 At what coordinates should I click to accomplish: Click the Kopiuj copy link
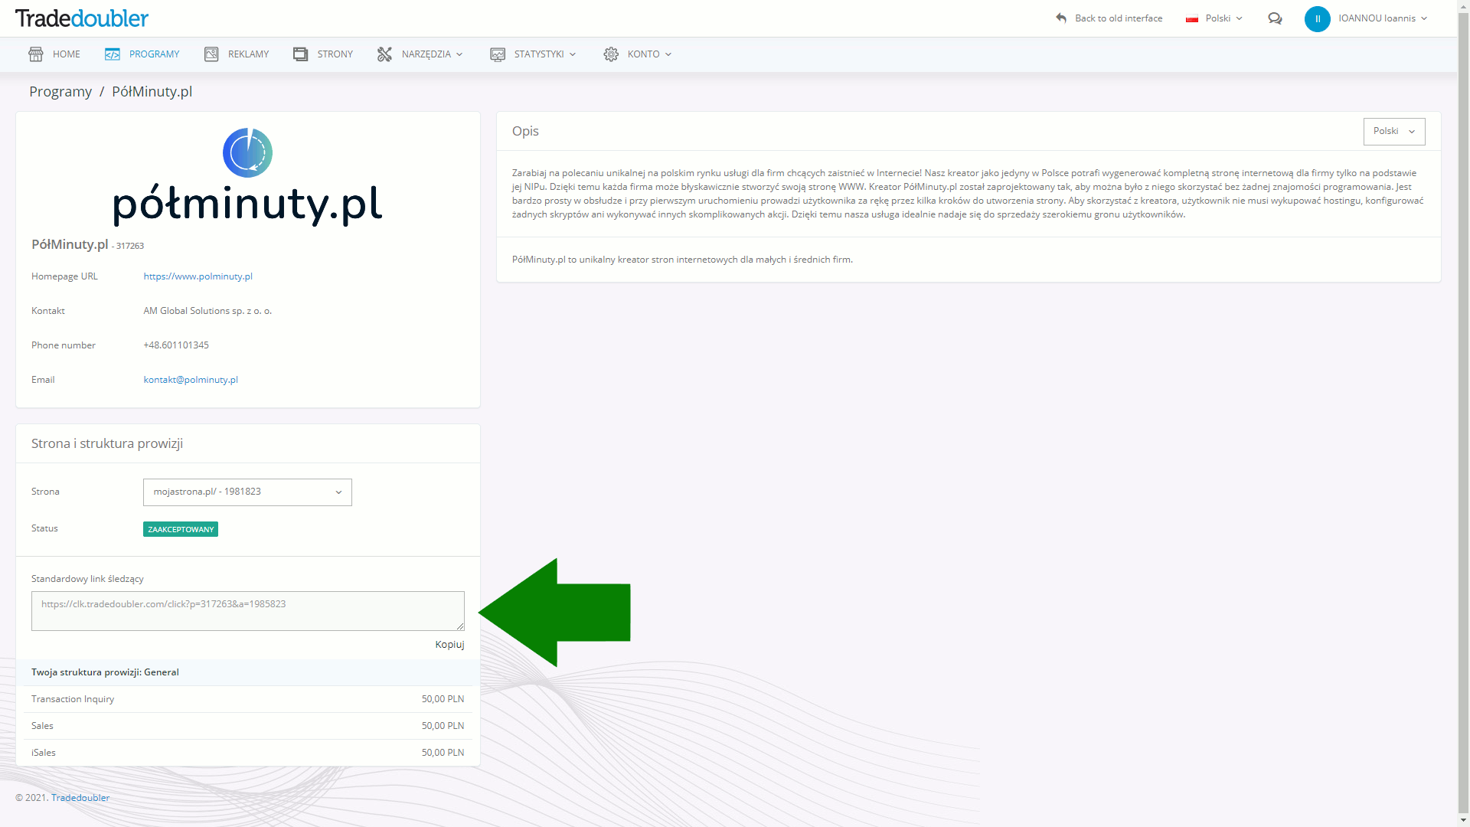449,645
